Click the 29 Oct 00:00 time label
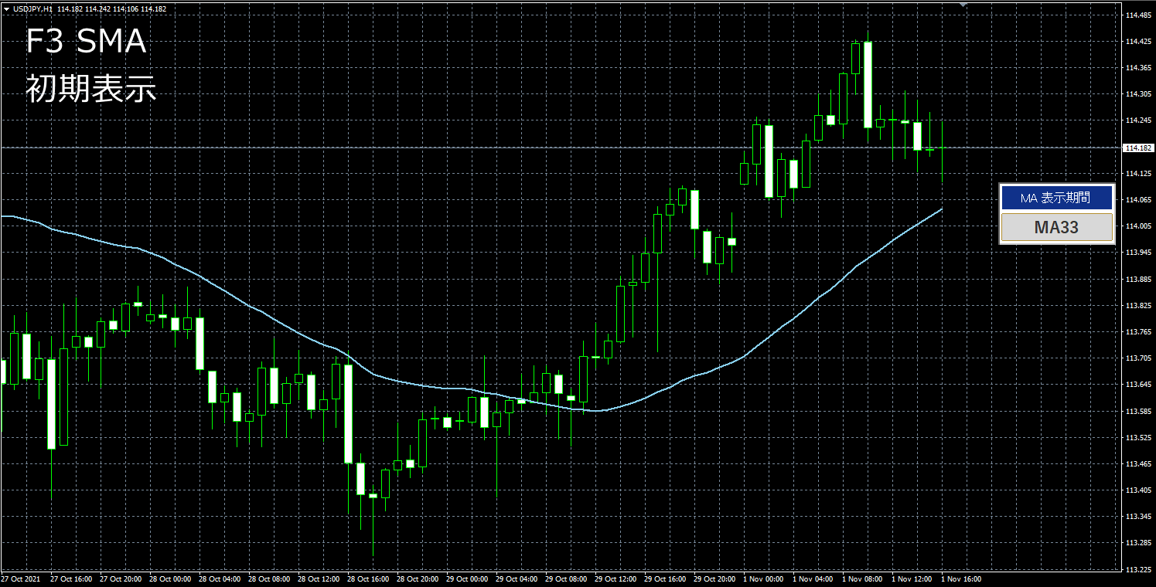This screenshot has width=1156, height=587. (x=468, y=579)
